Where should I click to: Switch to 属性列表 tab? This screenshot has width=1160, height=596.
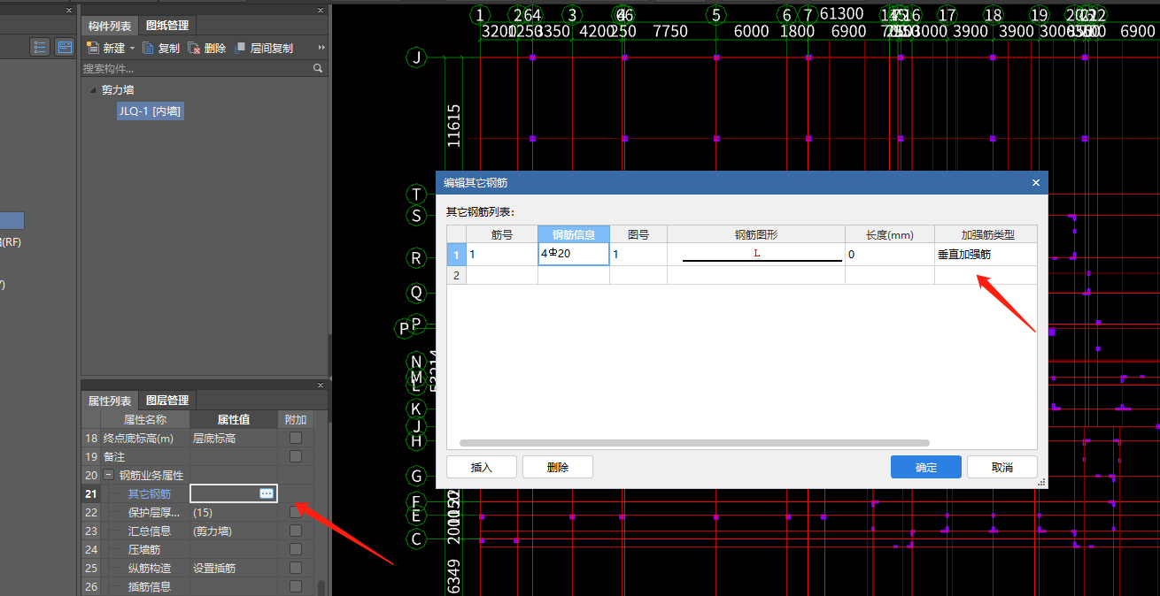click(x=110, y=401)
